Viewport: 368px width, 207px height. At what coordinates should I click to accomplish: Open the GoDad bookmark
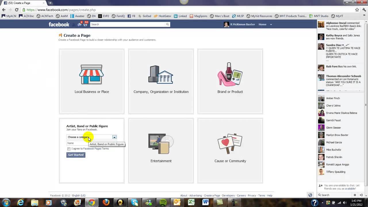(x=145, y=16)
